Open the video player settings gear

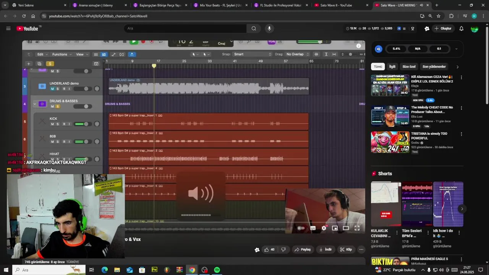click(x=324, y=228)
